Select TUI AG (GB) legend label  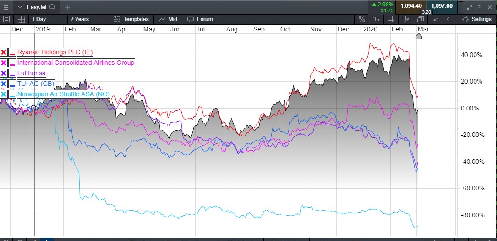coord(36,84)
